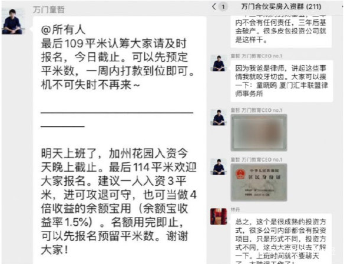Open the blurred image thumbnail
This screenshot has height=264, width=344.
[x=259, y=133]
